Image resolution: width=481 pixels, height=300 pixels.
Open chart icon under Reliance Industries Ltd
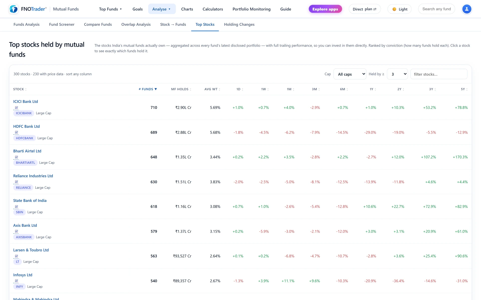point(16,182)
